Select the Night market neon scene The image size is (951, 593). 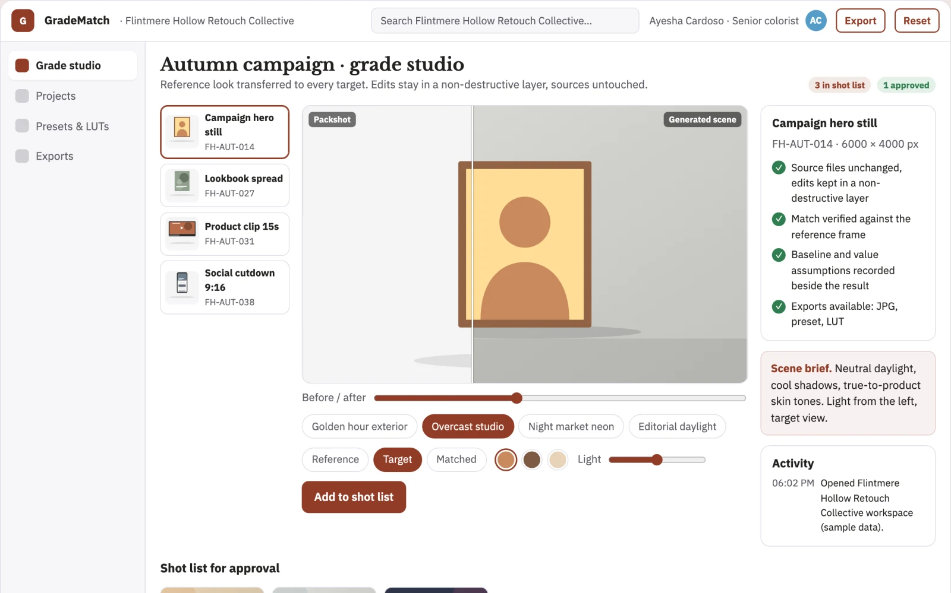[x=571, y=427]
